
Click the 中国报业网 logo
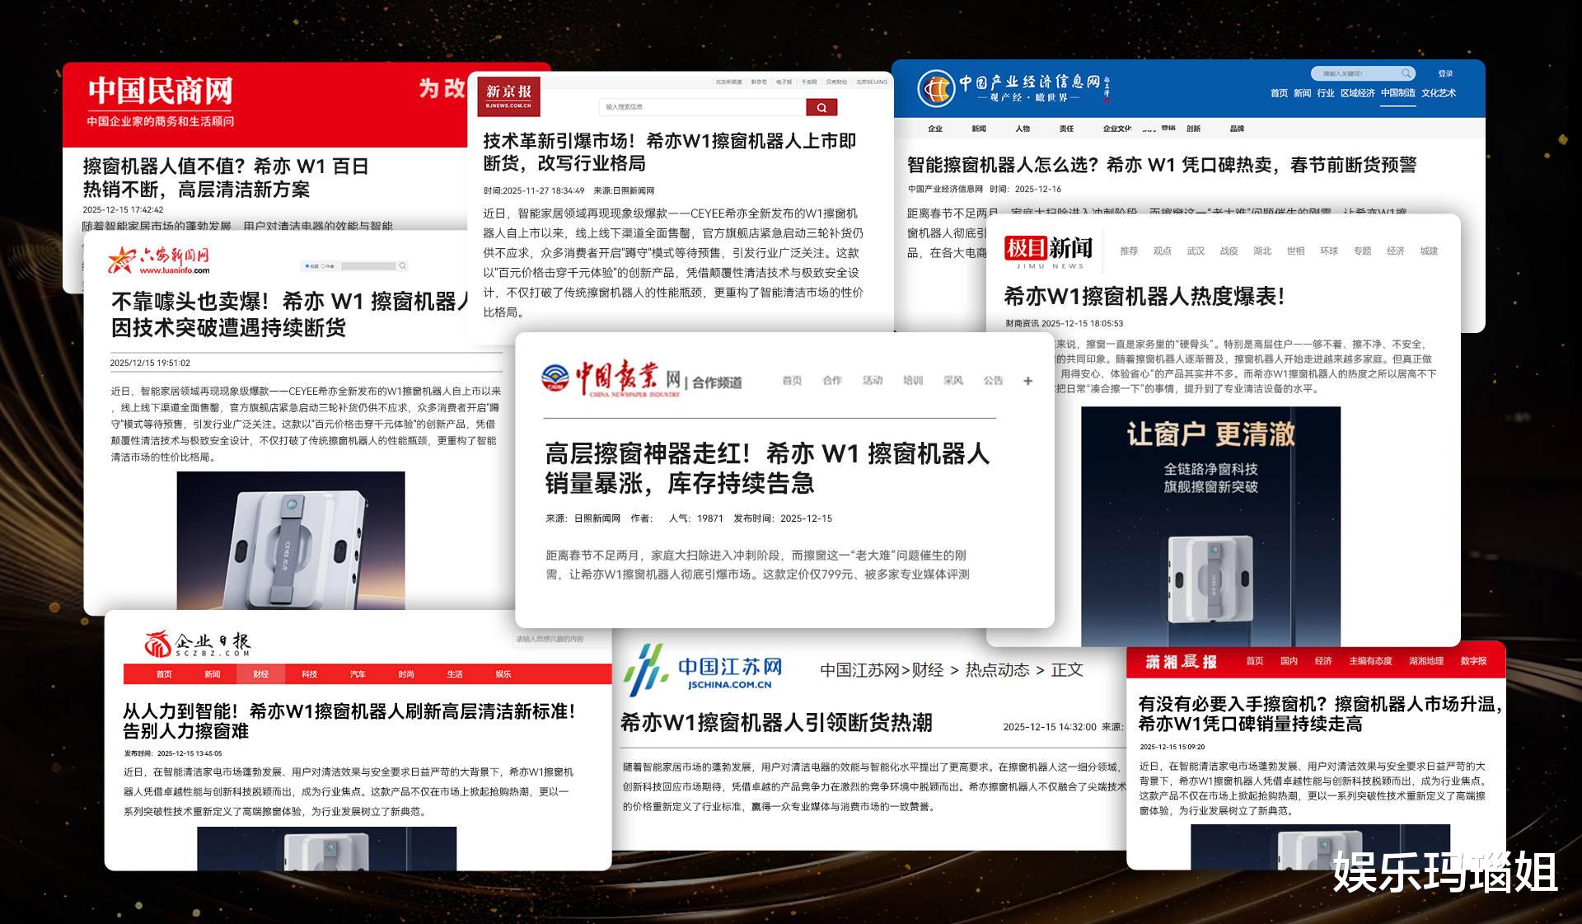pyautogui.click(x=613, y=379)
